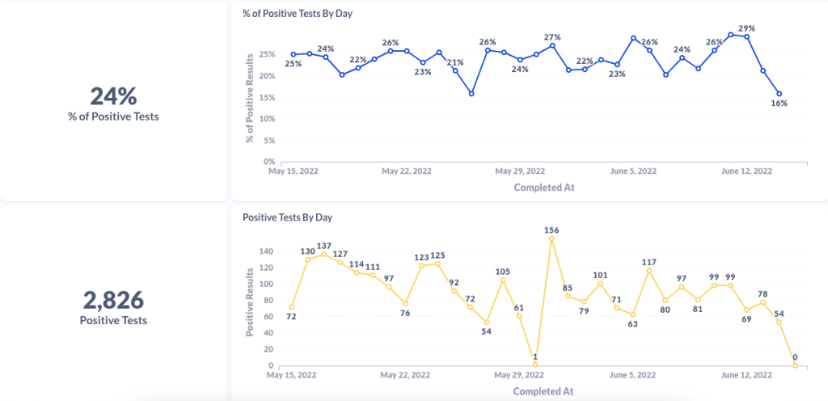Select the first blue data point labeled 25%
Screen dimensions: 828x401
tap(293, 54)
